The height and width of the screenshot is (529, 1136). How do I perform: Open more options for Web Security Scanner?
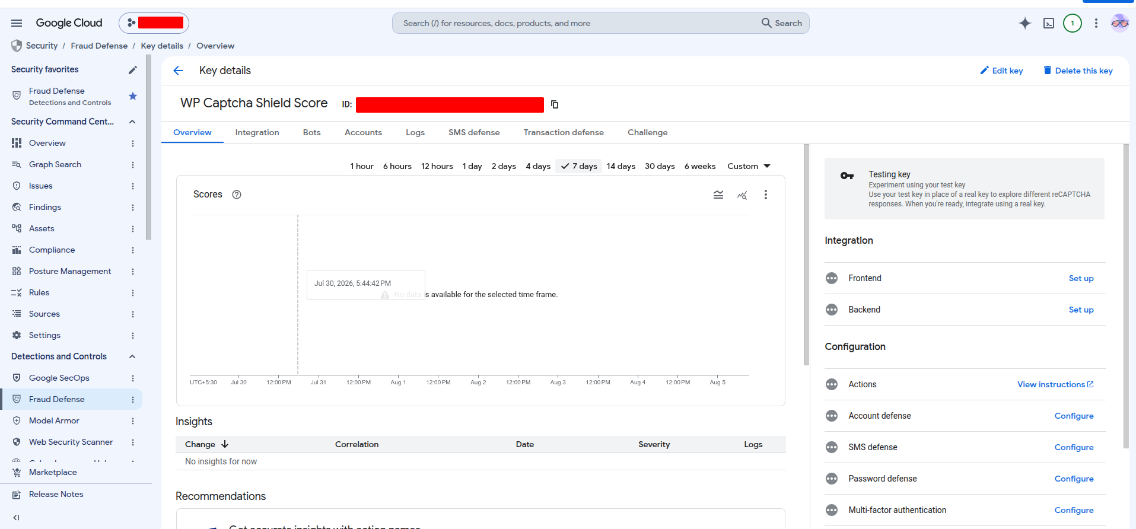point(133,442)
